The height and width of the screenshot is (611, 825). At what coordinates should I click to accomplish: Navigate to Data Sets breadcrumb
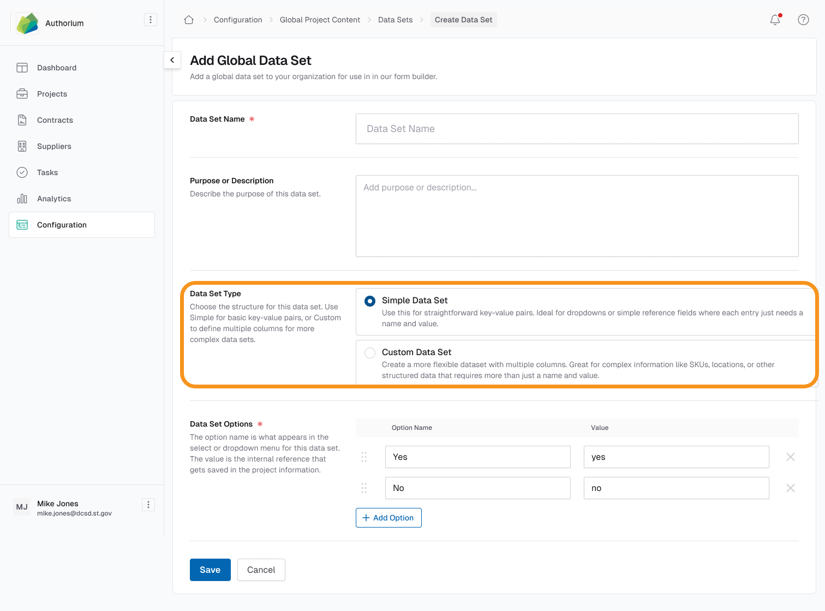tap(395, 20)
